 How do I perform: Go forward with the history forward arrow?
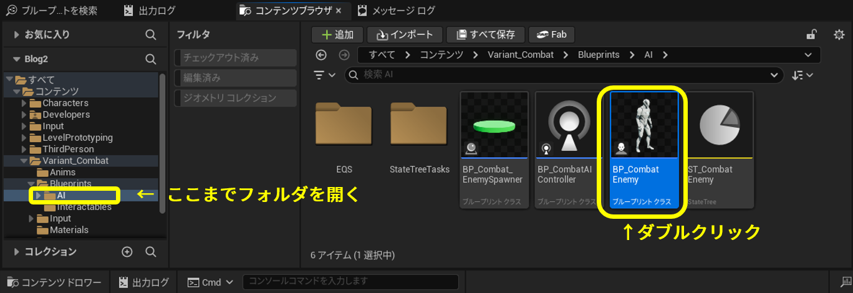[344, 55]
